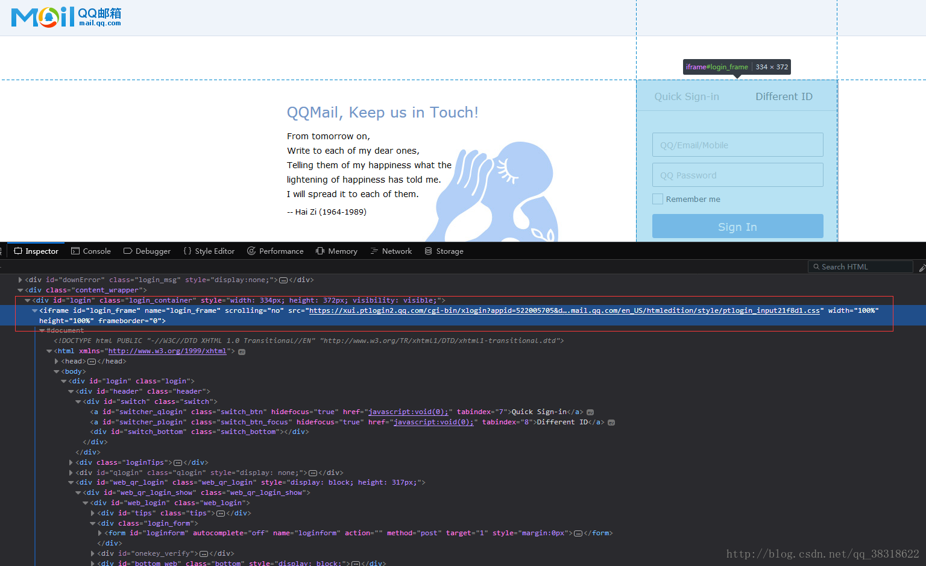The width and height of the screenshot is (926, 566).
Task: Click javascript:void(0) href of switcher_plogin
Action: pyautogui.click(x=433, y=423)
